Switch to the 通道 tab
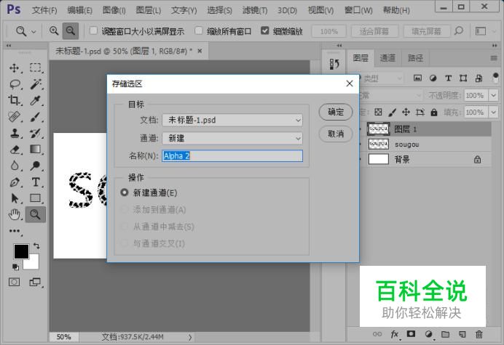Viewport: 504px width, 345px height. pyautogui.click(x=387, y=58)
